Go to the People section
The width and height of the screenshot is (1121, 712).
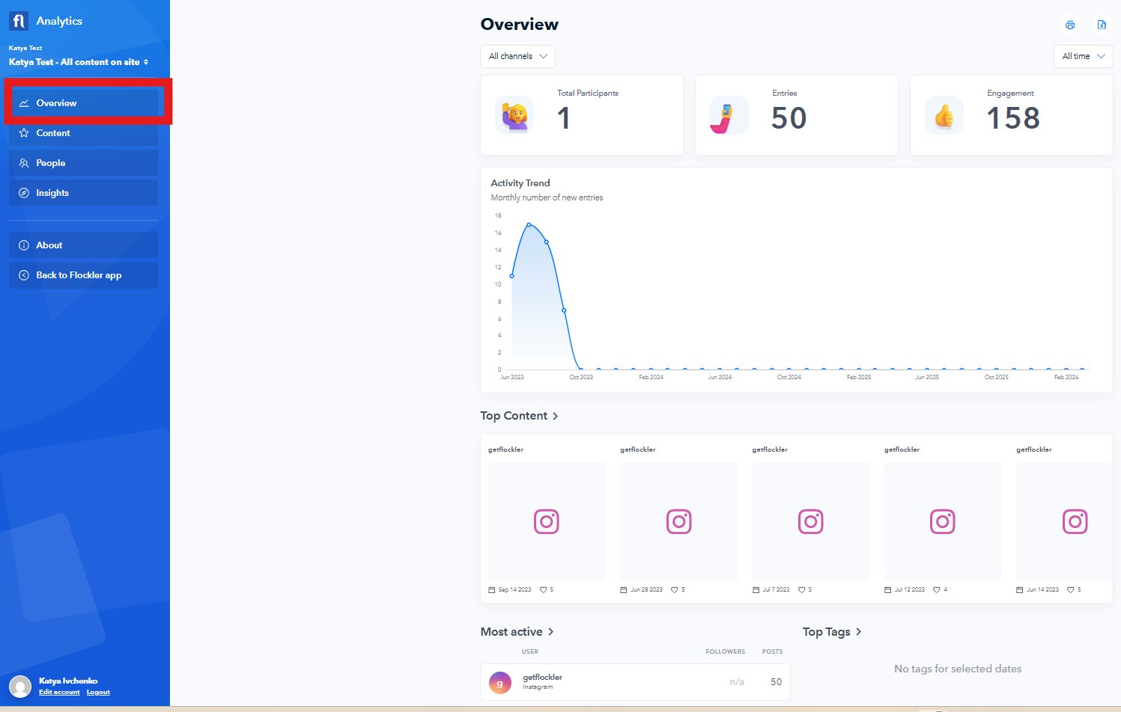pyautogui.click(x=83, y=163)
